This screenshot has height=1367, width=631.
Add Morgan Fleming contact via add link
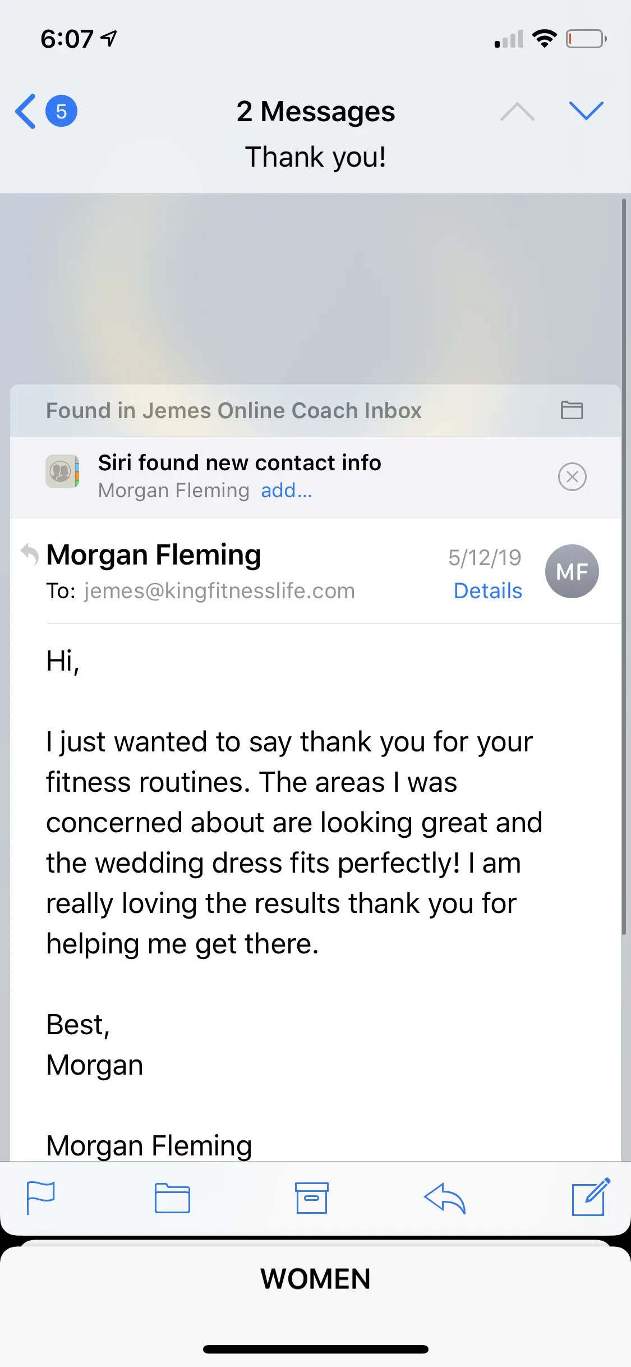coord(286,490)
